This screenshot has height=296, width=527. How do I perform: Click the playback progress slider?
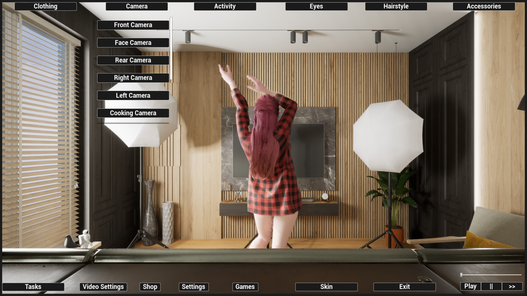[491, 275]
